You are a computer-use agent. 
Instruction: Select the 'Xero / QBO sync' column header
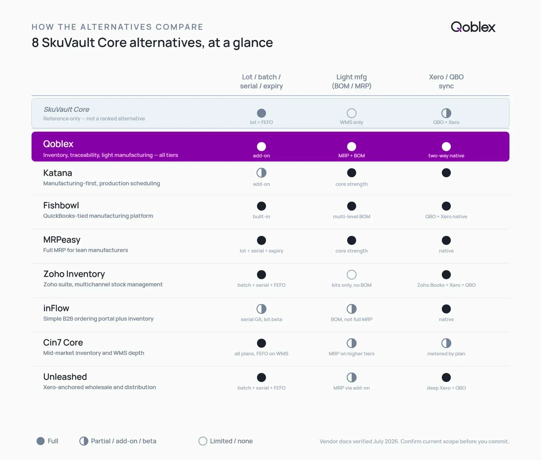(446, 82)
